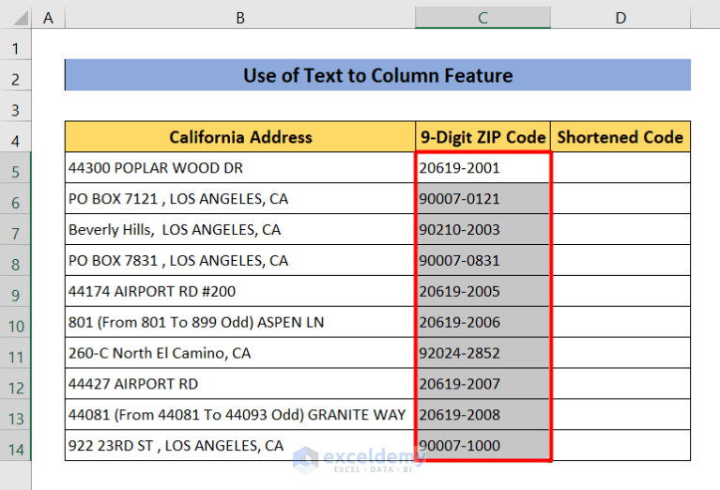Select cell '922 23RD ST , LOS ANGELES, CA'
The height and width of the screenshot is (490, 720).
(x=240, y=445)
